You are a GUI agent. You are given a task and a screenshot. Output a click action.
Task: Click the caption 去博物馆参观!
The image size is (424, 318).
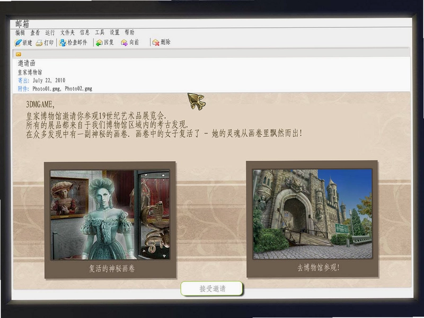[319, 268]
